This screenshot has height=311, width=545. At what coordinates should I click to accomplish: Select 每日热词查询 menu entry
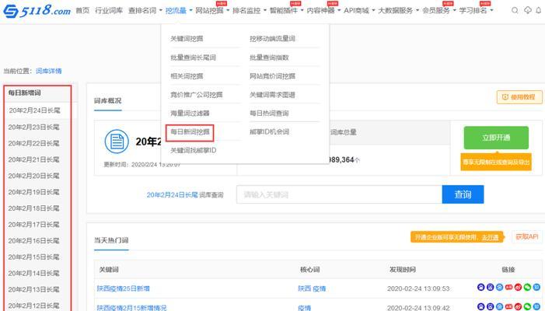(x=269, y=113)
